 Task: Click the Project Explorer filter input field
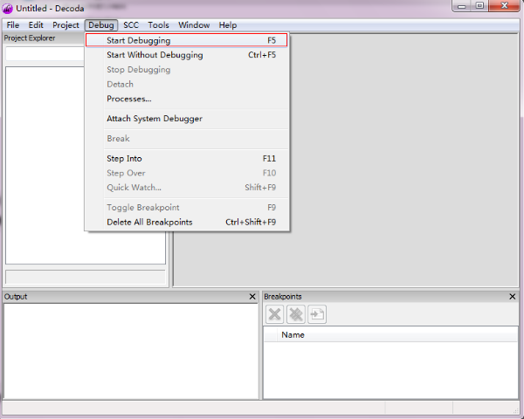coord(44,54)
